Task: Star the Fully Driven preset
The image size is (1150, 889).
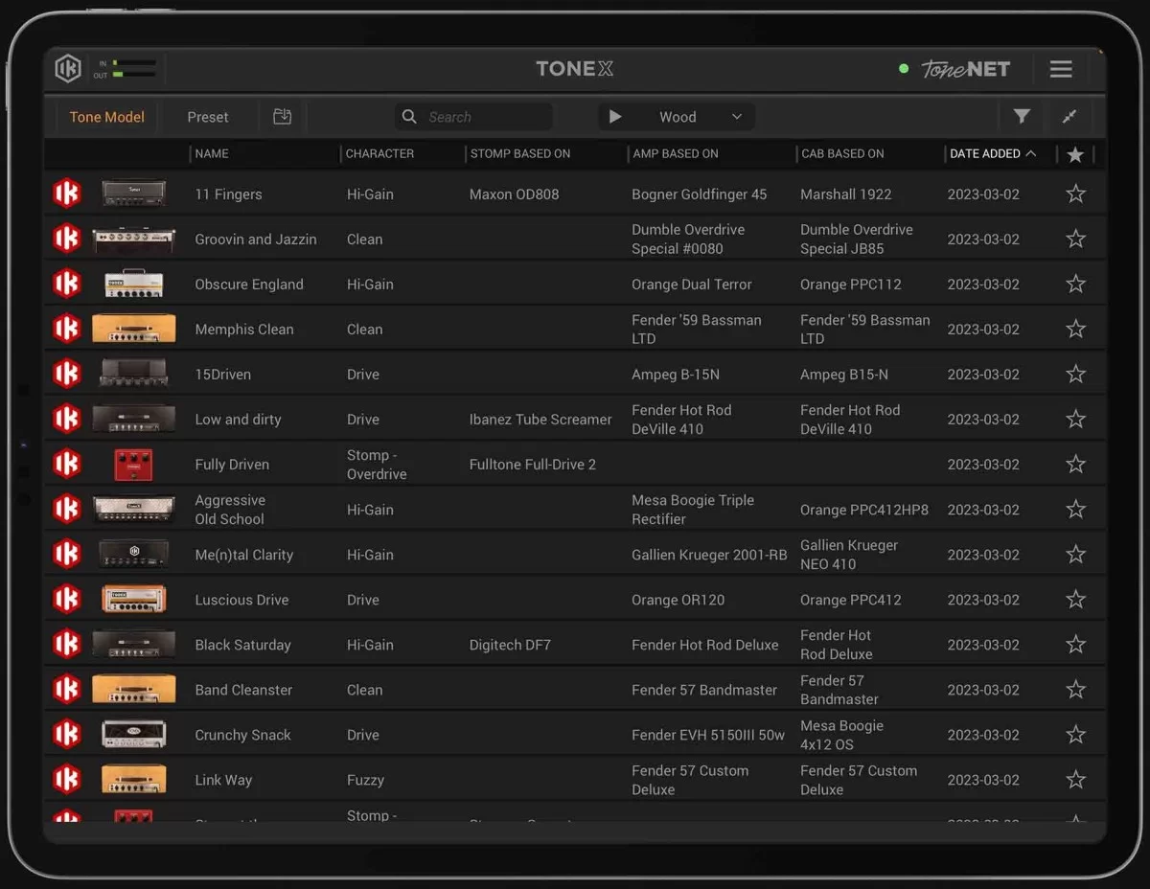Action: tap(1075, 464)
